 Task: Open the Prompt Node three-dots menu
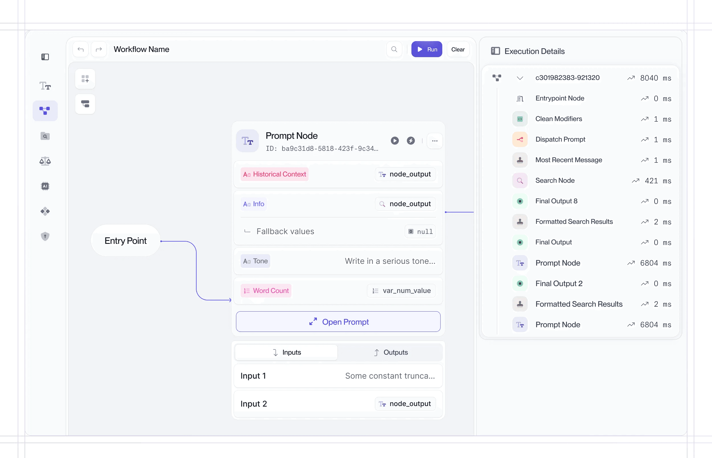click(434, 141)
